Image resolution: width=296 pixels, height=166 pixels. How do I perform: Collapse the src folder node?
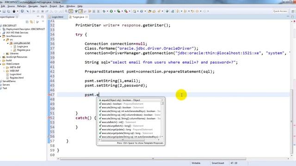[4, 40]
